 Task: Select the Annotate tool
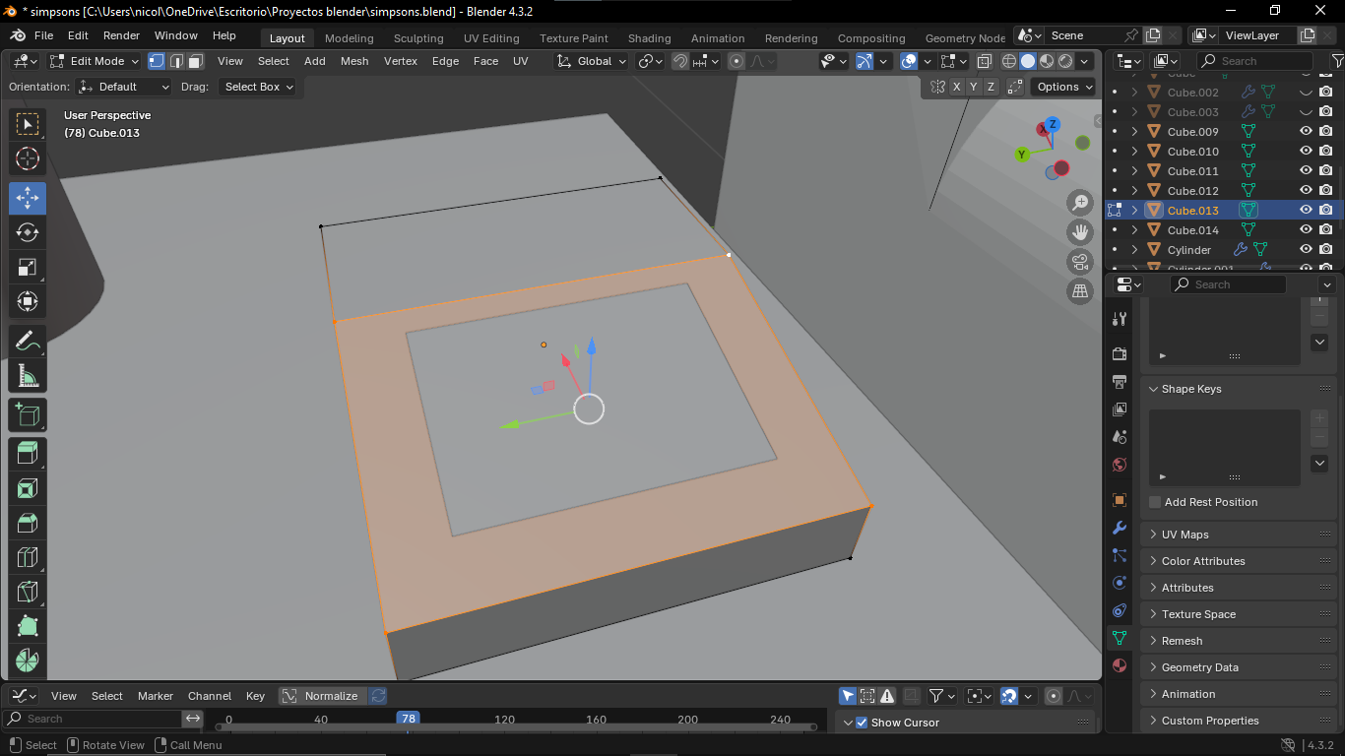28,342
